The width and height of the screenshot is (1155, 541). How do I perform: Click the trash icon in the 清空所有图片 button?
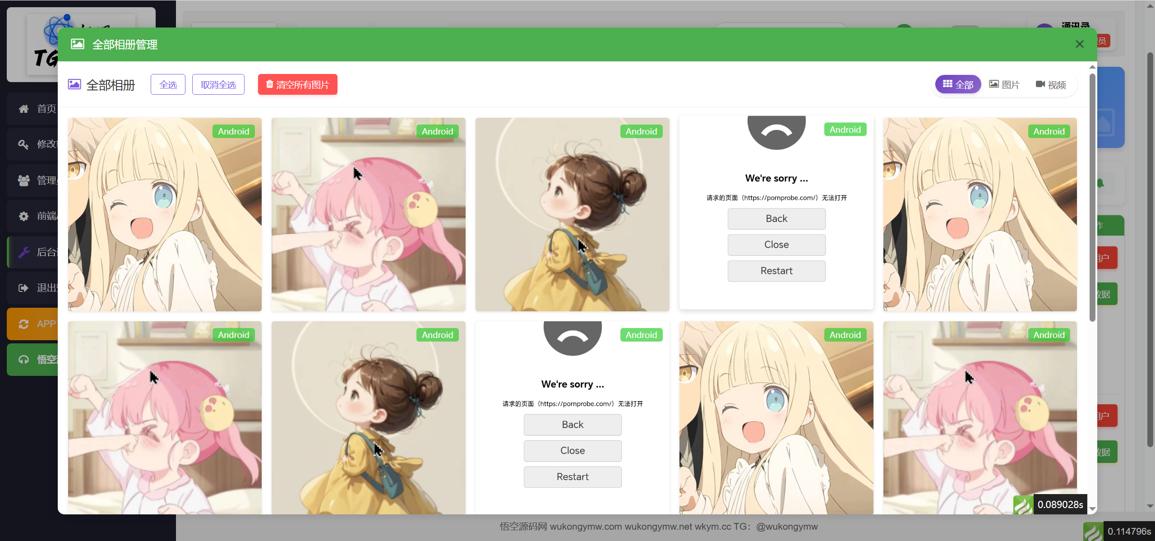click(269, 84)
